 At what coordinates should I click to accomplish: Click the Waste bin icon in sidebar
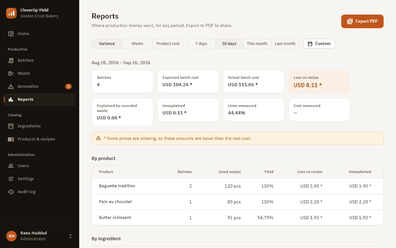click(11, 73)
